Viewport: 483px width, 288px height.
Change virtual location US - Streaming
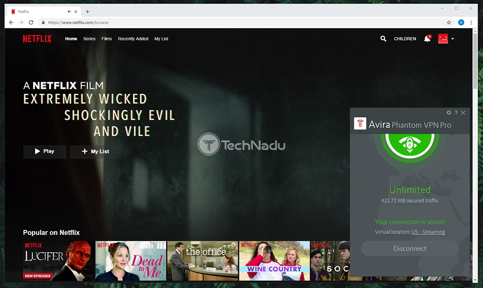click(428, 232)
